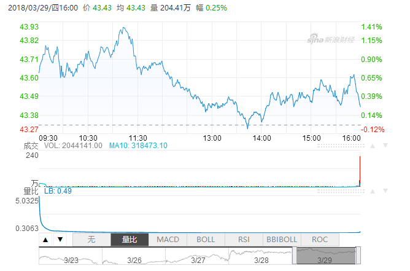Click the black down-triangle button left of indicator tabs

(60, 240)
